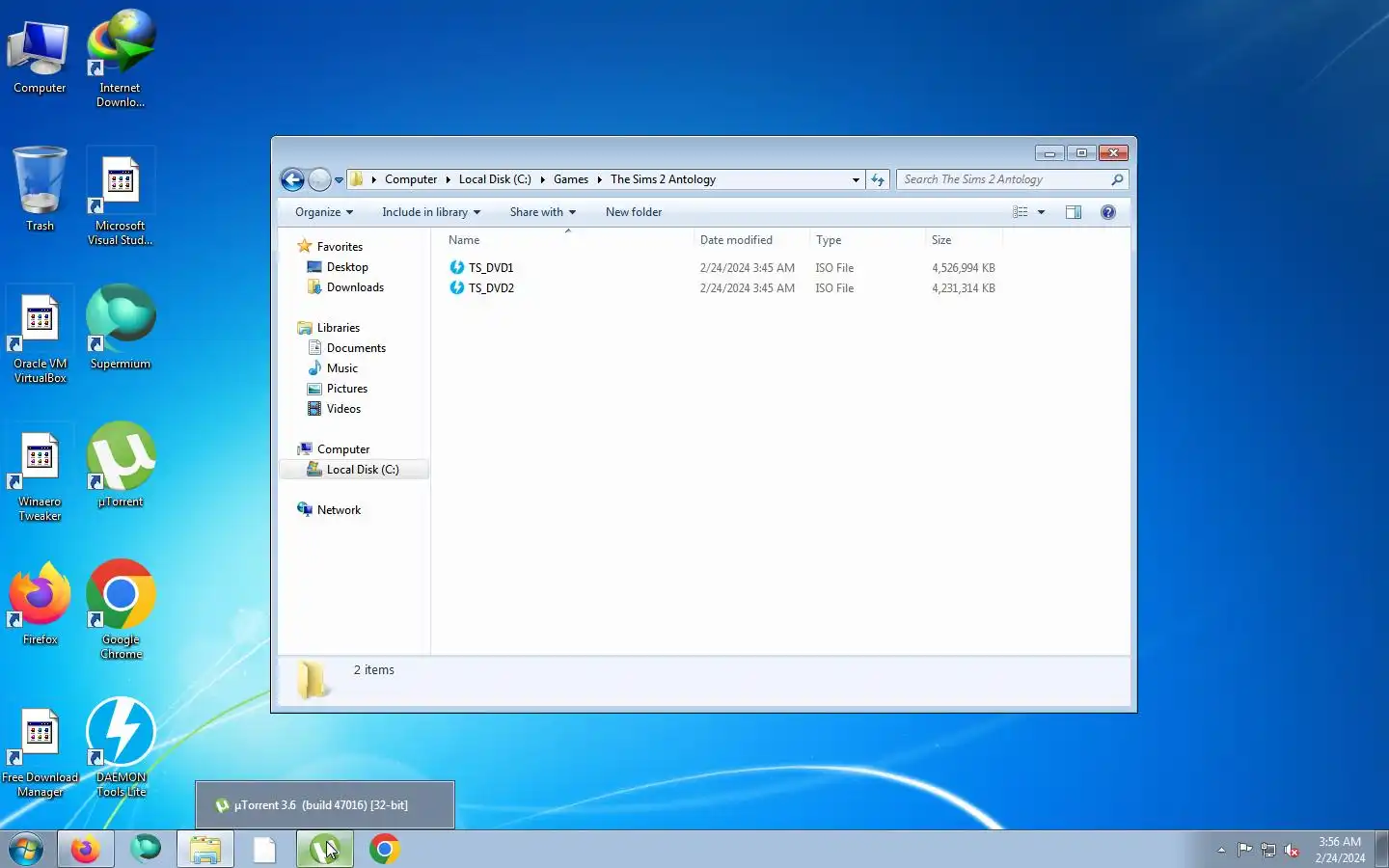Select Oracle VM VirtualBox desktop shortcut
Image resolution: width=1389 pixels, height=868 pixels.
point(40,336)
